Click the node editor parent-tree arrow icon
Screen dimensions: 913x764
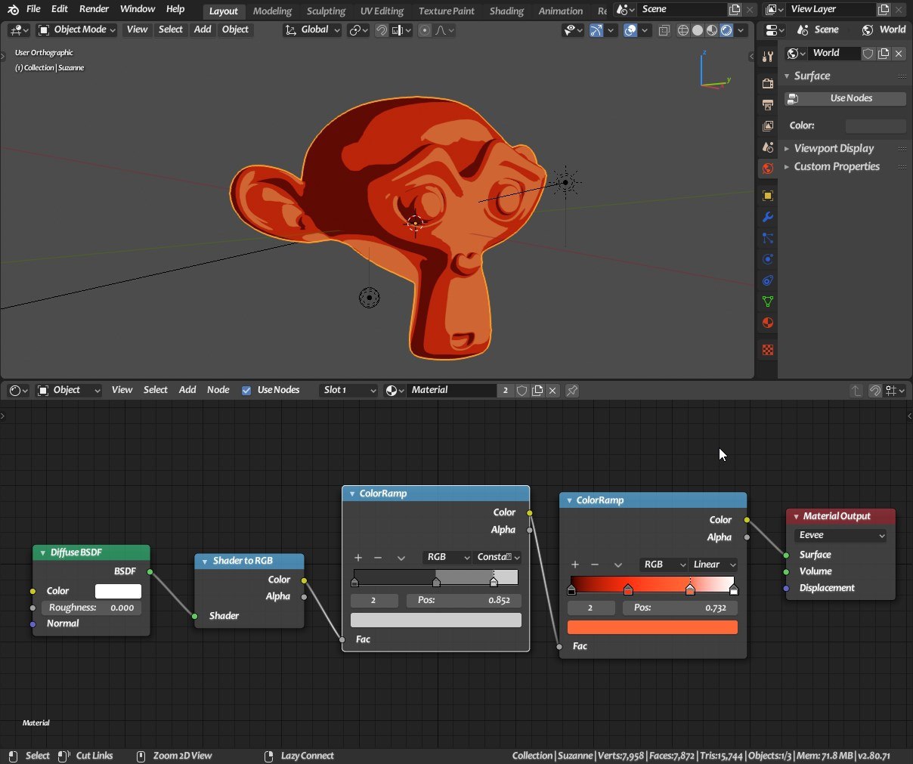(856, 391)
